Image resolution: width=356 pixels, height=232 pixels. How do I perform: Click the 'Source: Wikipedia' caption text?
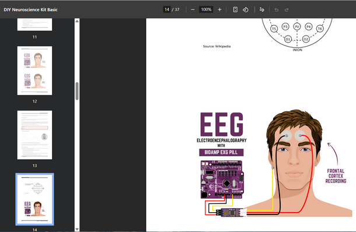[x=217, y=46]
